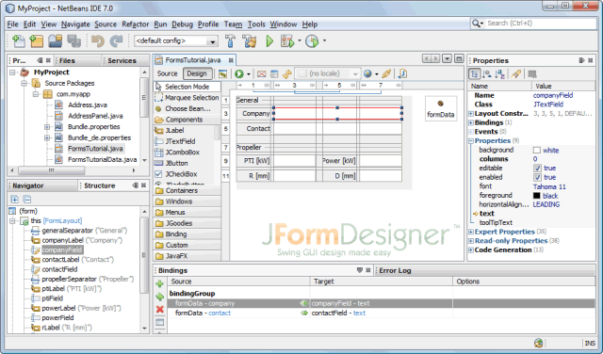The image size is (603, 354).
Task: Switch to the Files tab
Action: click(x=67, y=61)
